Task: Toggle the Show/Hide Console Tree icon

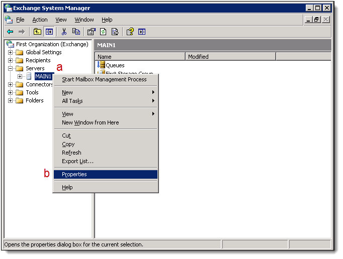Action: point(49,32)
